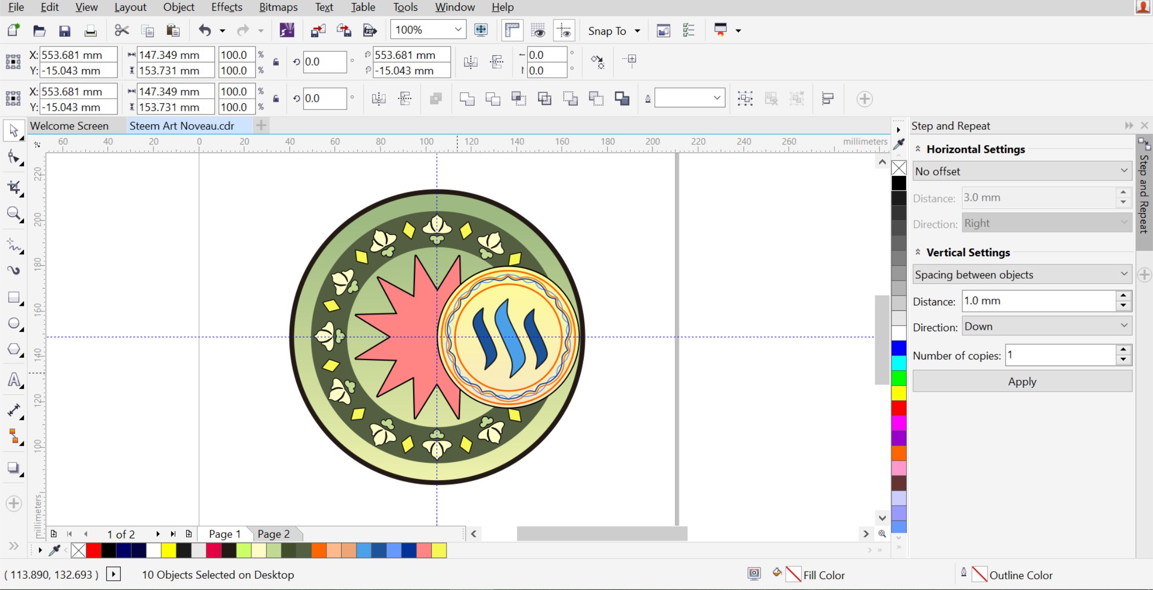Screen dimensions: 1153x590
Task: Click the No color swatch in right palette
Action: click(899, 168)
